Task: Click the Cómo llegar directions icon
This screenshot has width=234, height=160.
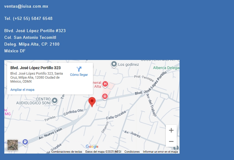Action: click(x=79, y=69)
